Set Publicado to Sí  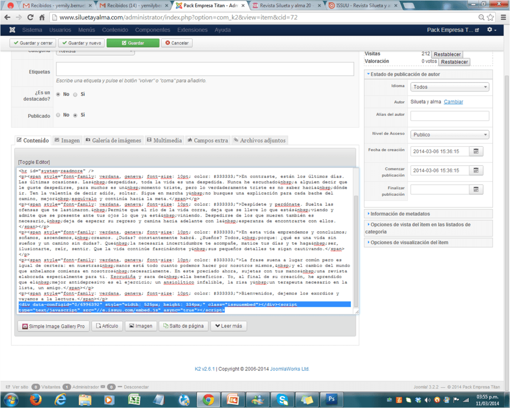(75, 115)
